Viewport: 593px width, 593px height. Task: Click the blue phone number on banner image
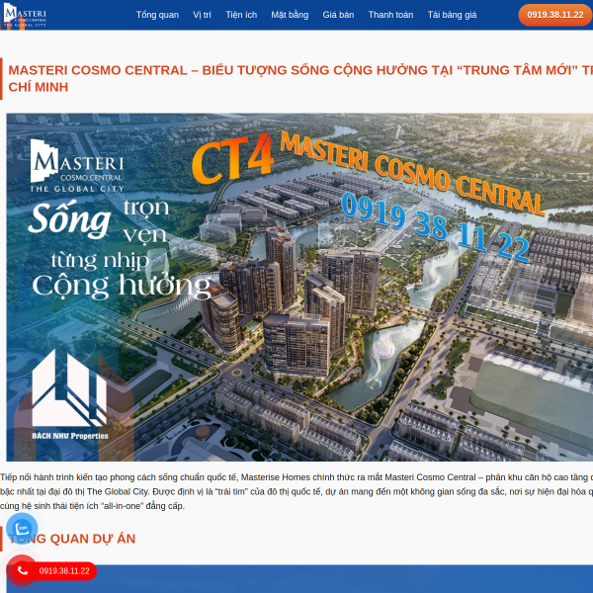tap(435, 227)
